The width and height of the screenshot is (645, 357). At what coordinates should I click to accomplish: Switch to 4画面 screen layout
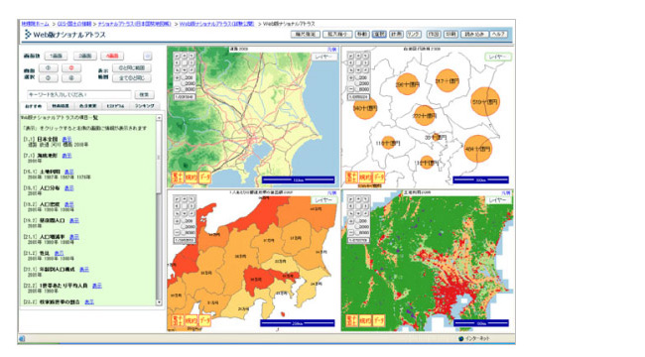point(112,56)
